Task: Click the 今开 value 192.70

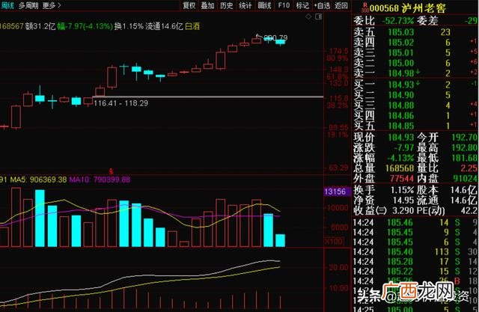Action: (465, 138)
